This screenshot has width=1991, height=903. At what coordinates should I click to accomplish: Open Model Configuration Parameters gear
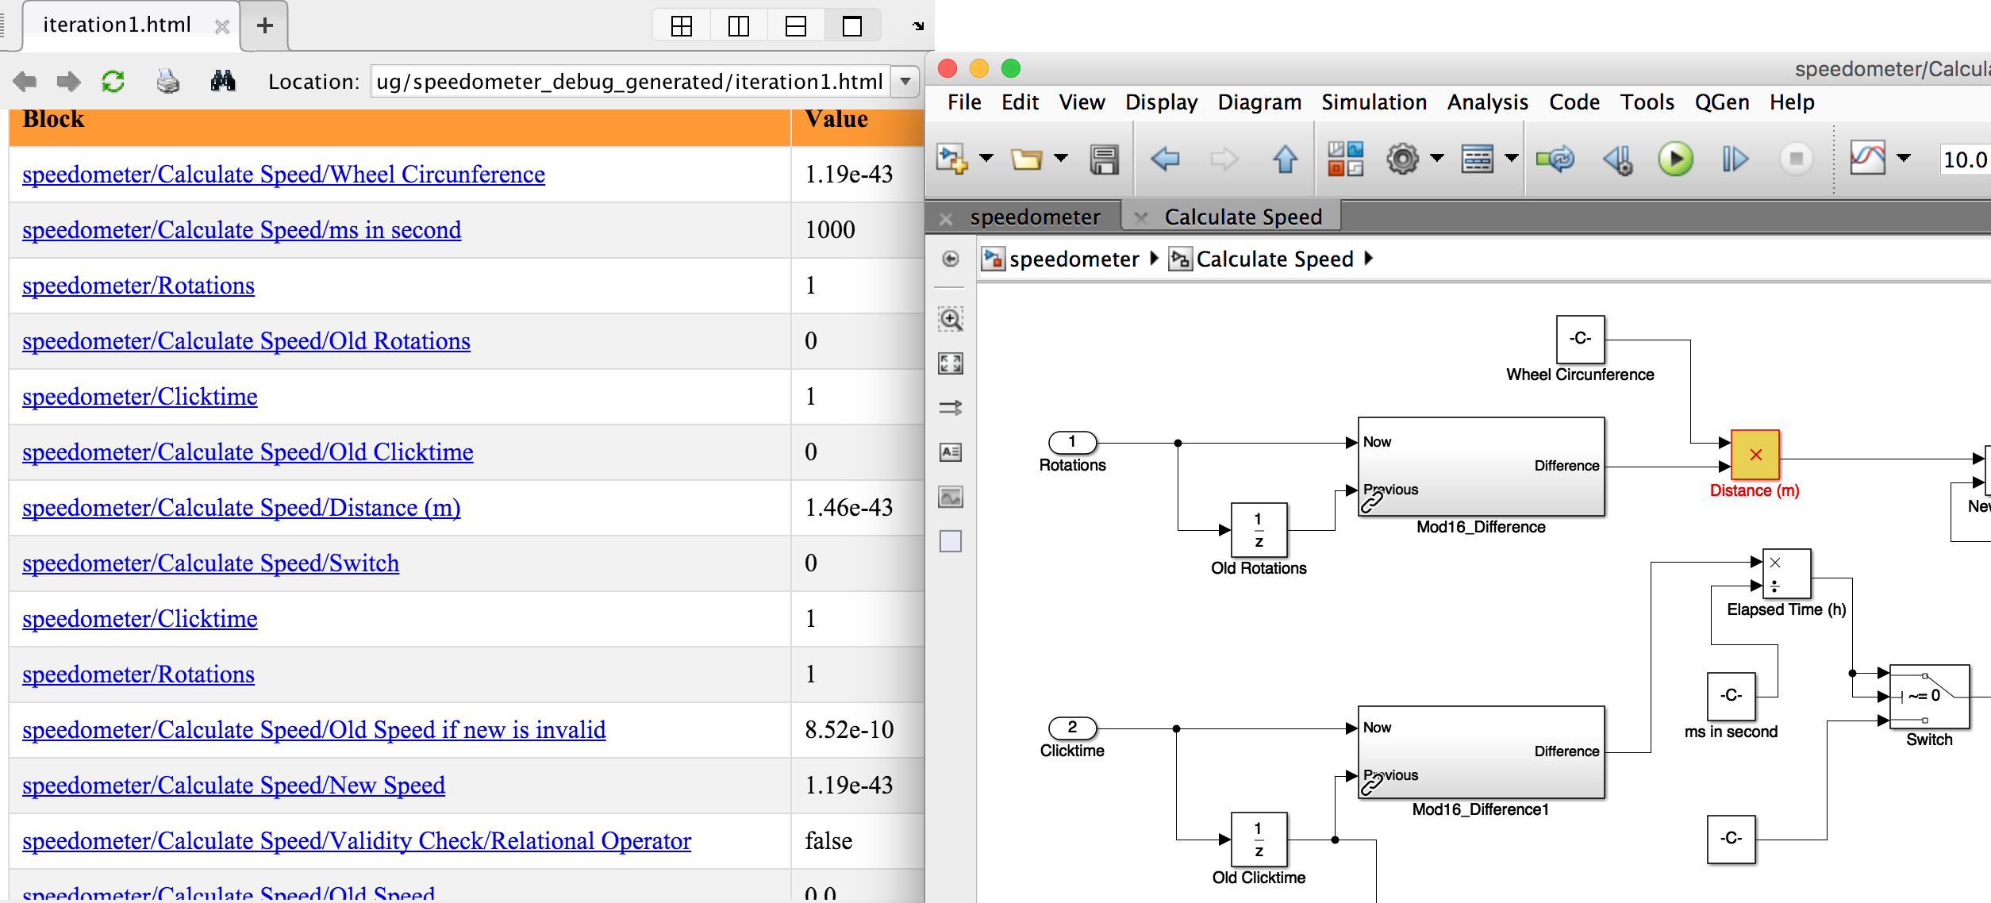point(1402,159)
